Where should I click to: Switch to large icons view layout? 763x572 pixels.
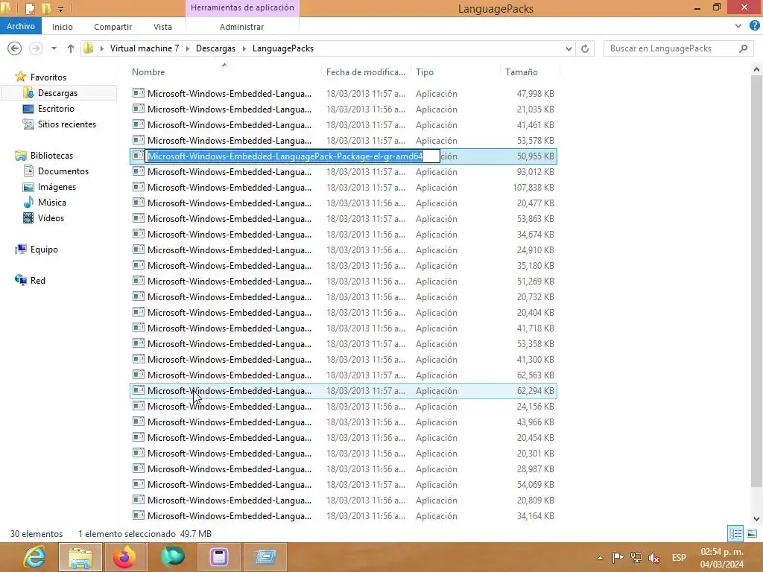(752, 533)
